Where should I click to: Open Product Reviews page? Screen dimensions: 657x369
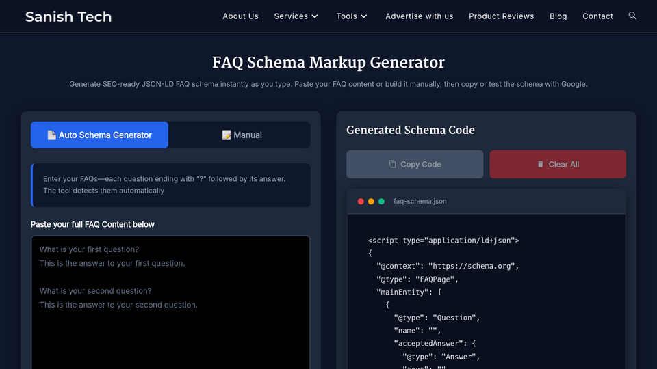[x=501, y=16]
